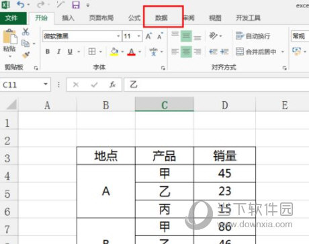Click the accounting number format icon
This screenshot has height=244, width=309.
click(297, 52)
